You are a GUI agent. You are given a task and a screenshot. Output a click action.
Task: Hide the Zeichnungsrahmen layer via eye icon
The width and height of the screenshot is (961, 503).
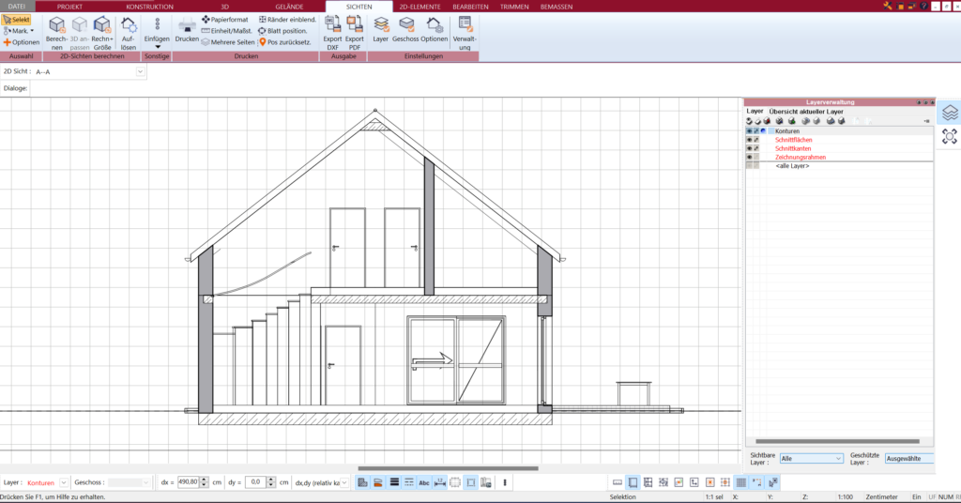749,157
